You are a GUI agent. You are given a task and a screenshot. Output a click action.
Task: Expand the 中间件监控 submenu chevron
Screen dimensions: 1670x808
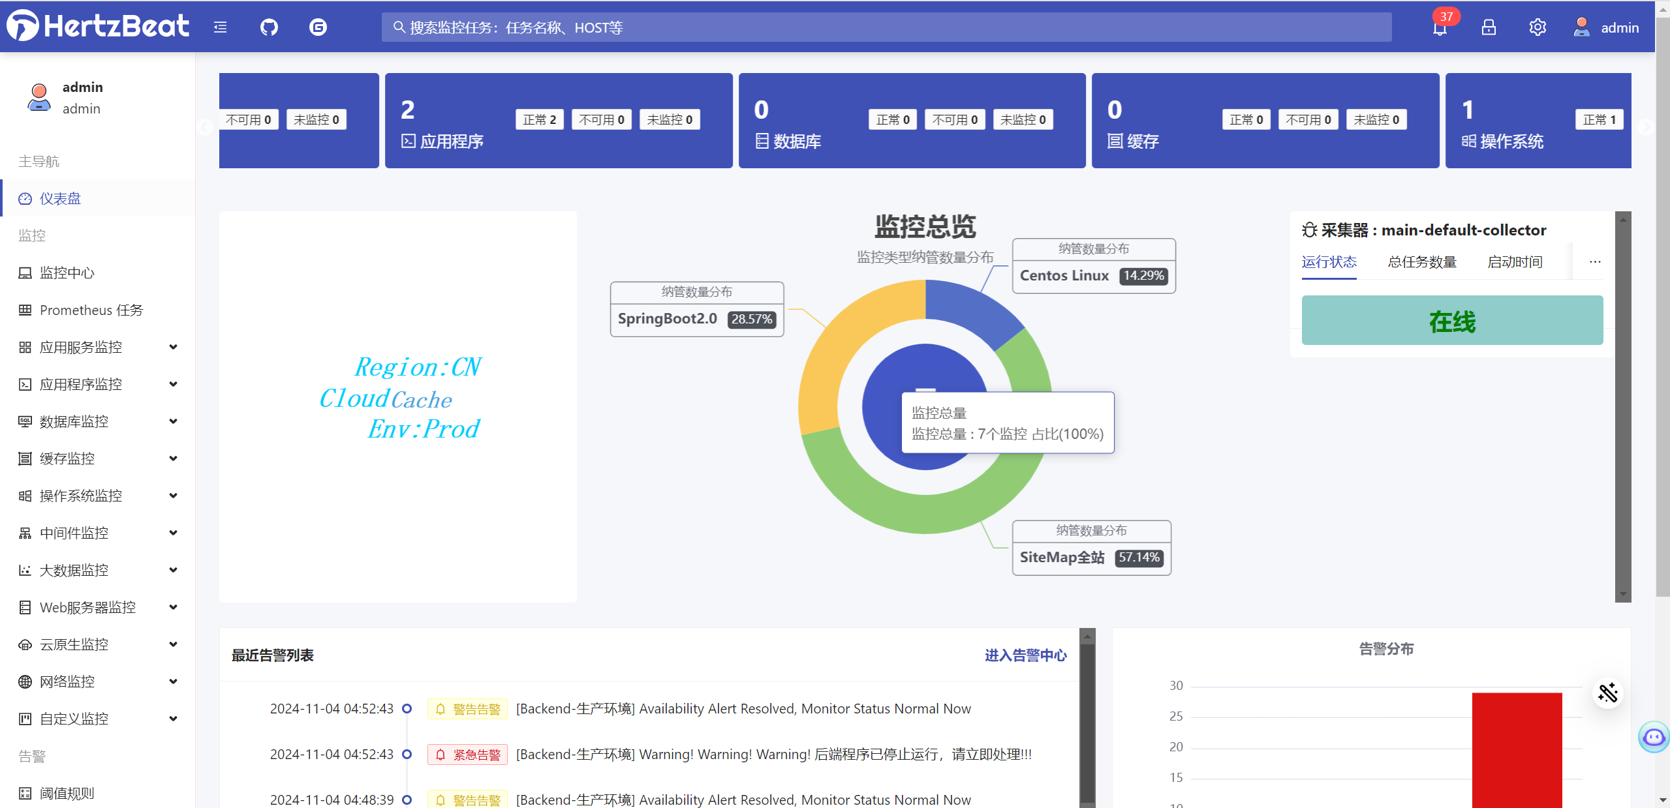coord(173,533)
